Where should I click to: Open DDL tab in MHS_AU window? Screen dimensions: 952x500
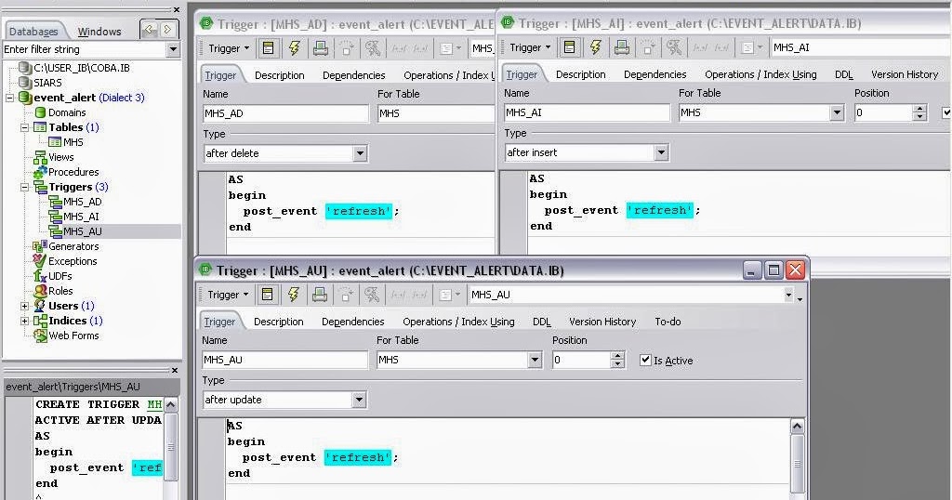(542, 322)
